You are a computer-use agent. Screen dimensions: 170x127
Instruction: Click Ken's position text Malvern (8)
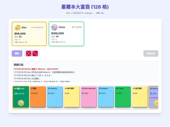click(x=21, y=42)
